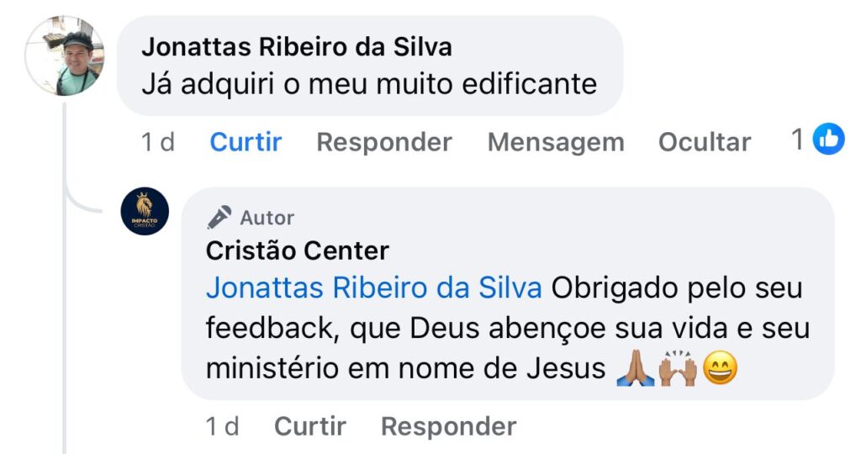The height and width of the screenshot is (454, 861).
Task: Open the Jonattas Ribeiro da Silva commenter name
Action: point(296,47)
